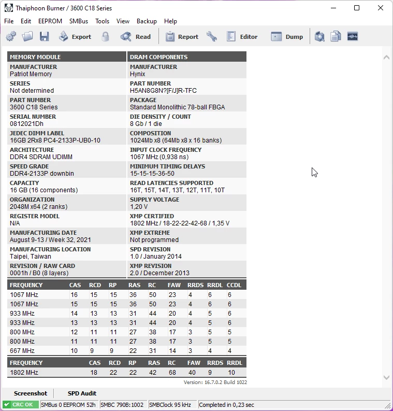Open the Tools menu

point(102,21)
